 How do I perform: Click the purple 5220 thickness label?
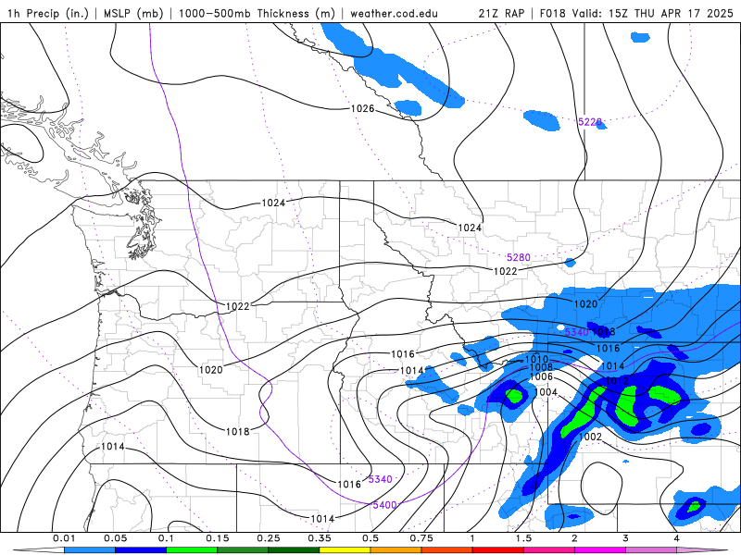[590, 122]
